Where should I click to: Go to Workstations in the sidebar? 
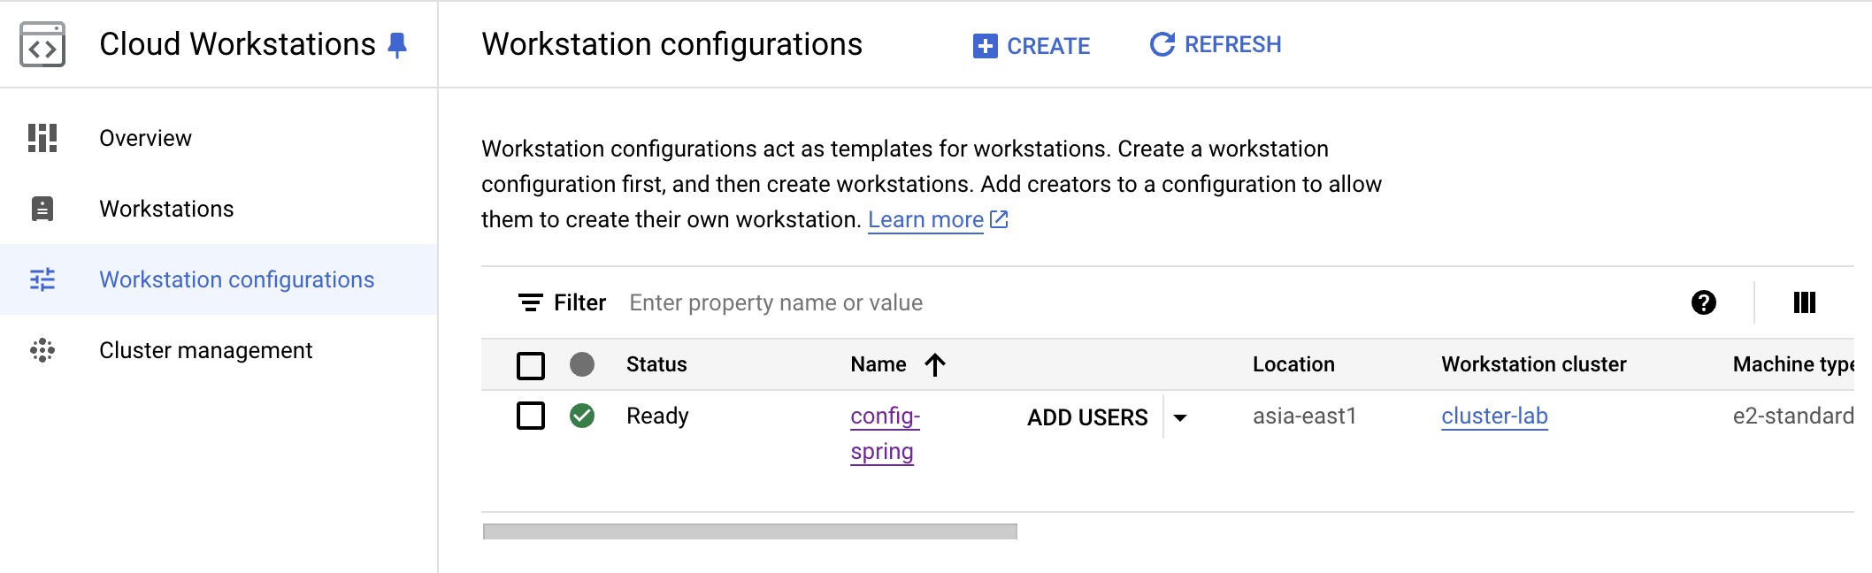(166, 209)
